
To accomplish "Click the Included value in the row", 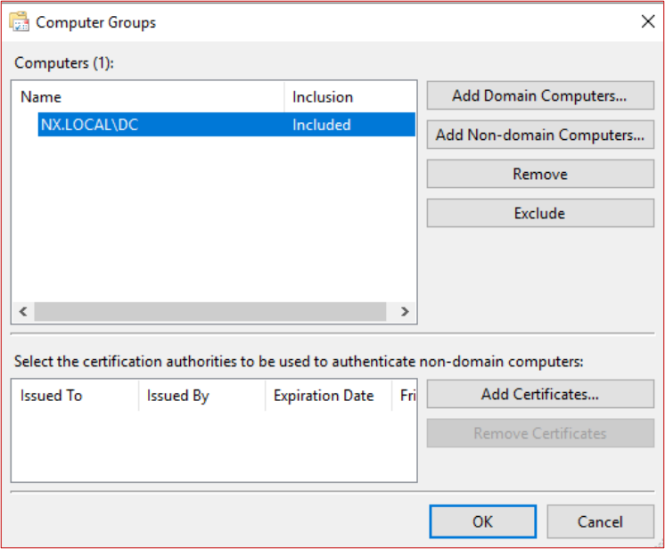I will [x=322, y=125].
